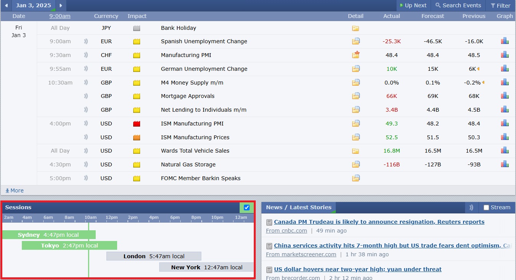
Task: Open graph for Spanish Unemployment Change
Action: (505, 41)
